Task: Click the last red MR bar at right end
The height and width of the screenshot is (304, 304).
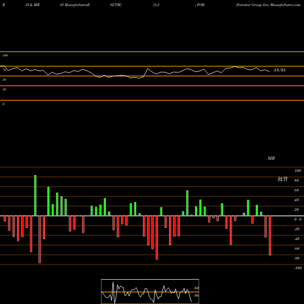Action: [270, 235]
